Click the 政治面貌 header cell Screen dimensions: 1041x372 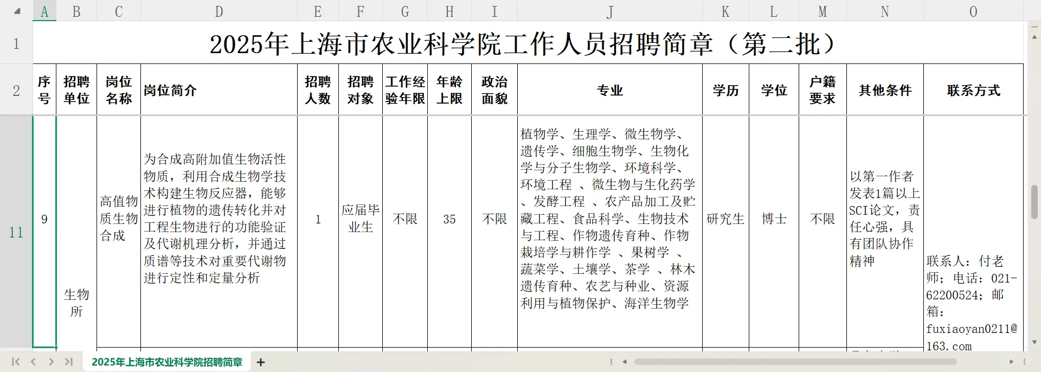click(x=494, y=90)
